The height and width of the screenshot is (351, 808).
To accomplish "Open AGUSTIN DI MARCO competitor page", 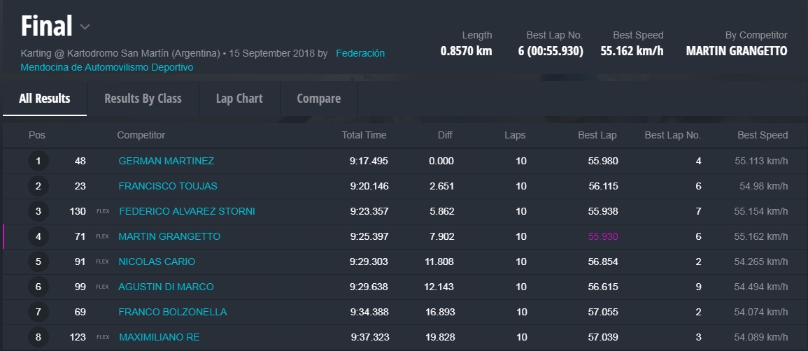I will 166,287.
